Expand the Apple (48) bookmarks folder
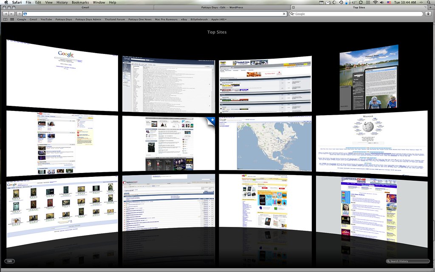Image resolution: width=435 pixels, height=272 pixels. click(x=219, y=20)
